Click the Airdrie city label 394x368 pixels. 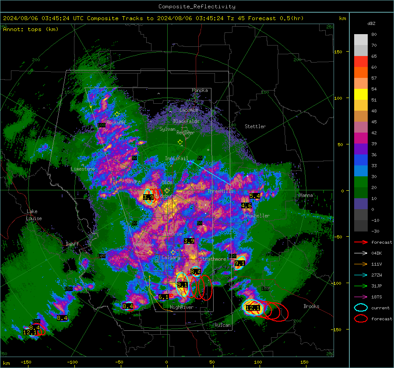click(172, 234)
